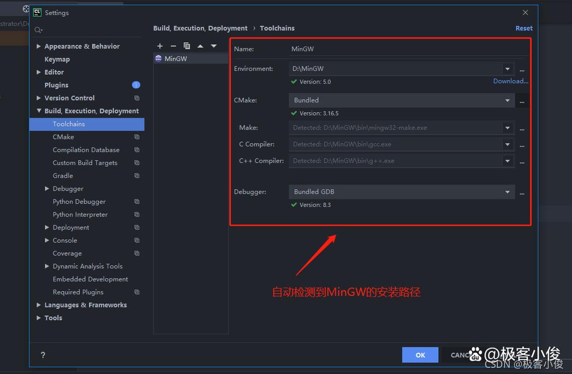This screenshot has width=572, height=374.
Task: Collapse Build, Execution, Deployment section
Action: tap(39, 111)
